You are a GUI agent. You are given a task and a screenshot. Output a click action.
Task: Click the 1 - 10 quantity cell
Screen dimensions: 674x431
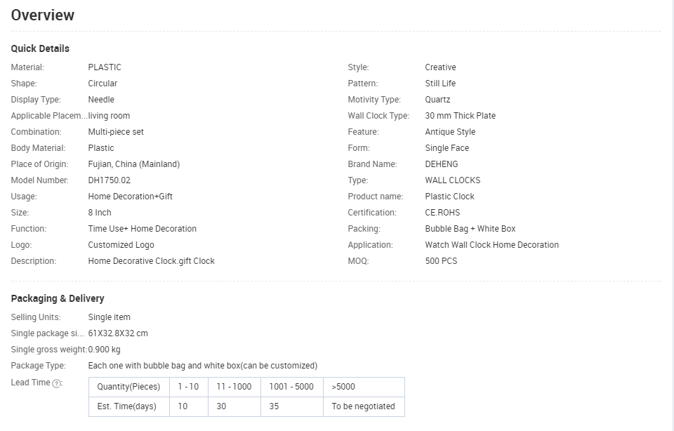pos(189,387)
